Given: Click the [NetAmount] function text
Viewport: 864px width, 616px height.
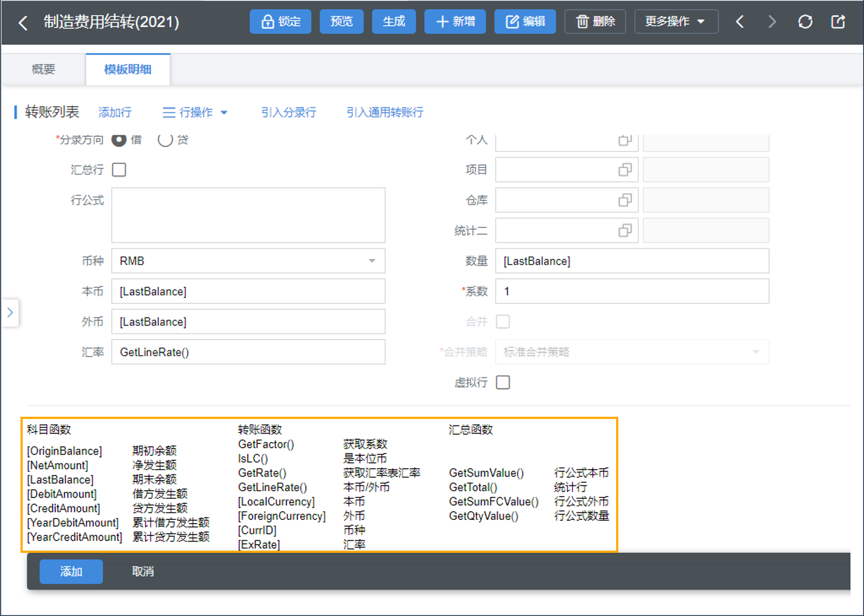Looking at the screenshot, I should point(58,465).
